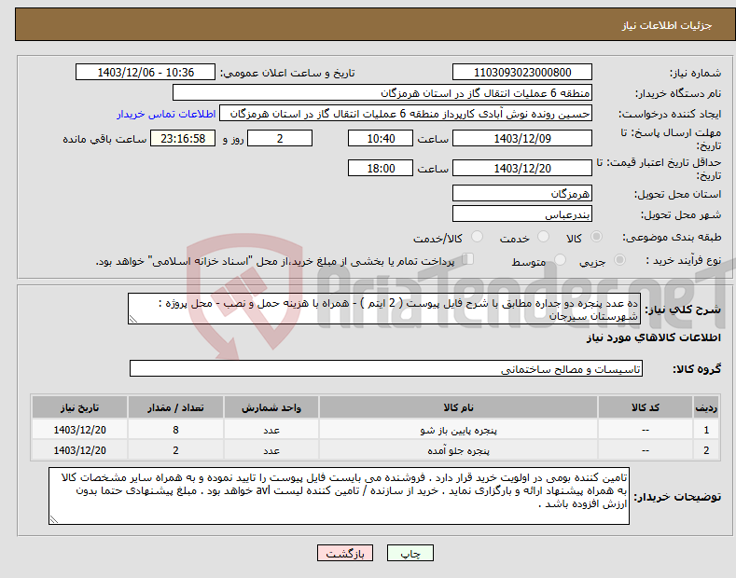Click the گروه کالا label

[x=697, y=369]
